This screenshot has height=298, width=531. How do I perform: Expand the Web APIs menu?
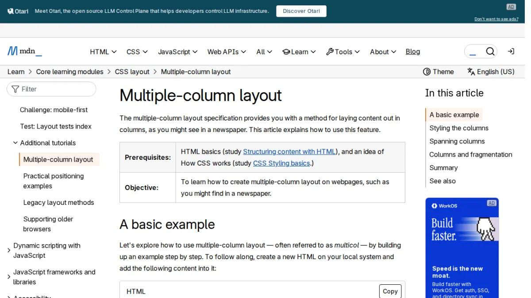[227, 52]
